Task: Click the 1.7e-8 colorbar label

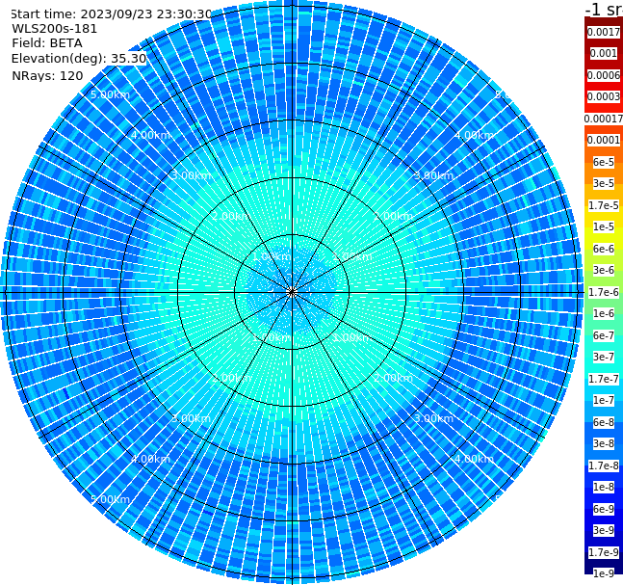Action: 604,465
